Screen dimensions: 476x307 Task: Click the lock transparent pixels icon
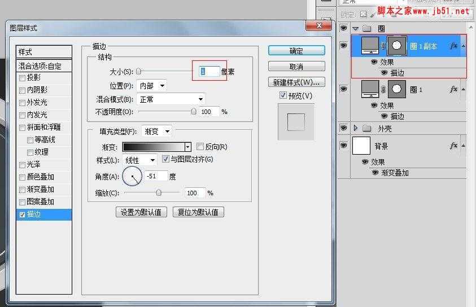point(364,14)
